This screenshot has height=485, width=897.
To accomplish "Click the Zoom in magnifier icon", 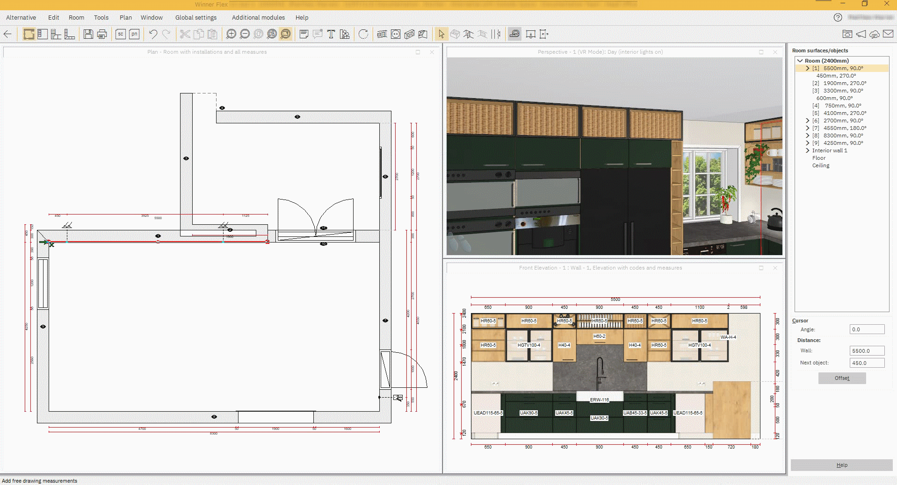I will [231, 34].
